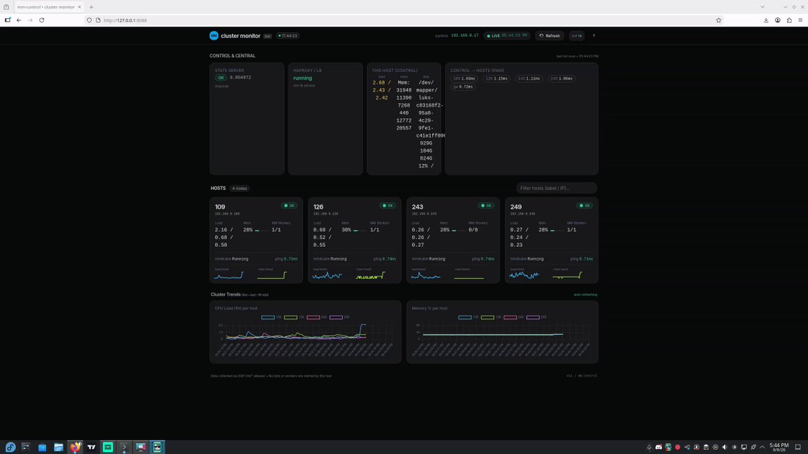
Task: Click the LIVE status indicator
Action: (x=508, y=36)
